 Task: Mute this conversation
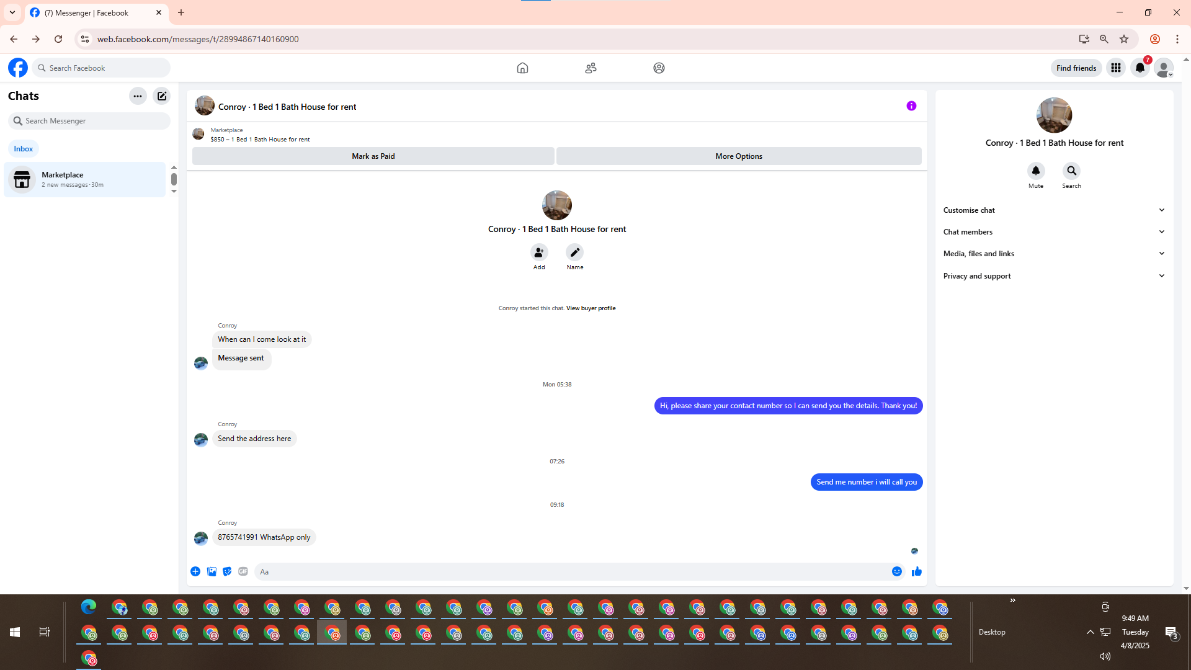[1035, 171]
